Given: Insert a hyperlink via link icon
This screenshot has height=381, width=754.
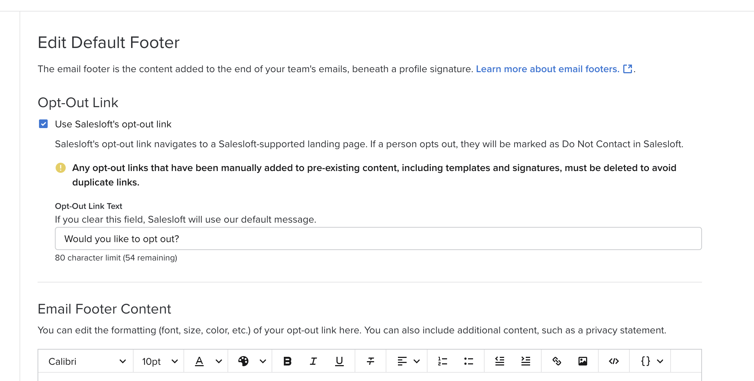Looking at the screenshot, I should coord(557,361).
